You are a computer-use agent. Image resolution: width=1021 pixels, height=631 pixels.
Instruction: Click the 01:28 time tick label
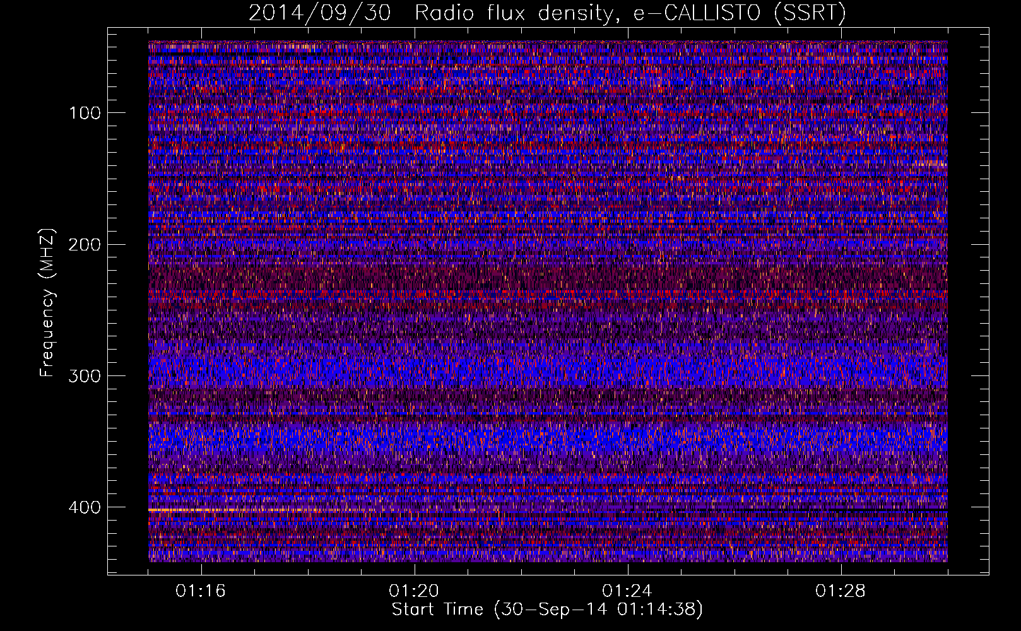point(841,591)
